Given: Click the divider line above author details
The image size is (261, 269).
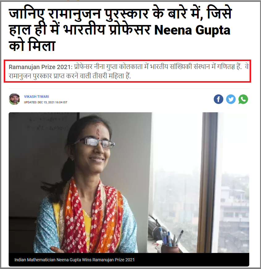Looking at the screenshot, I should click(129, 89).
